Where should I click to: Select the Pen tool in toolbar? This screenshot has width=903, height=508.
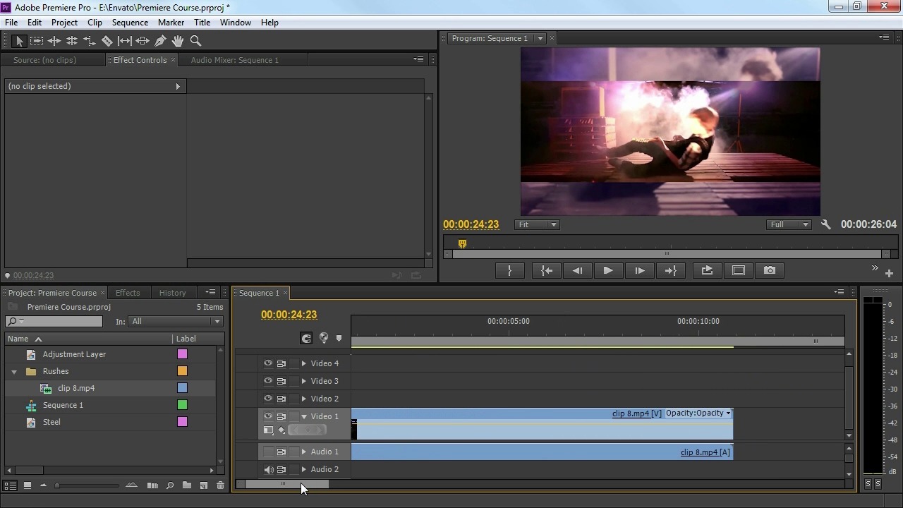[160, 41]
